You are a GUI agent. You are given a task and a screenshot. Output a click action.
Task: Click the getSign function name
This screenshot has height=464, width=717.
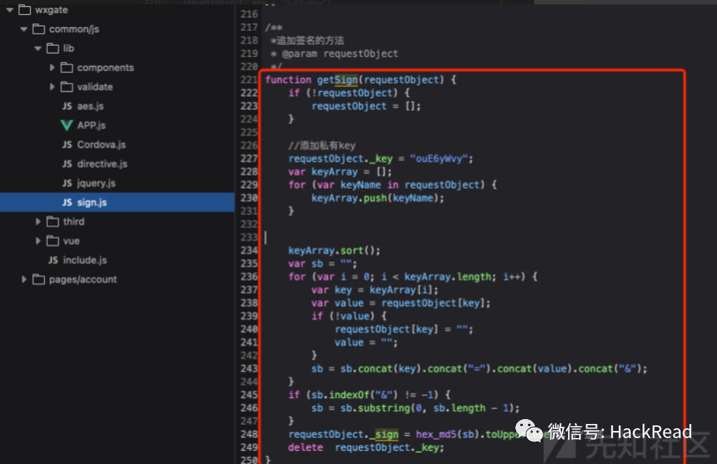click(337, 79)
